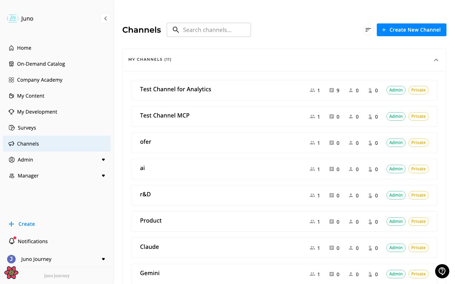Click the Test Channel MCP name
Screen dimensions: 455x284
pos(165,116)
